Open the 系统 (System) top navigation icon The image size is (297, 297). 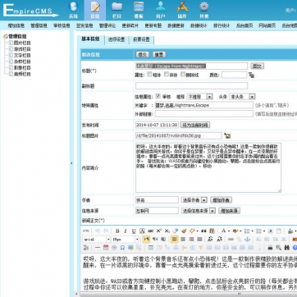73,10
